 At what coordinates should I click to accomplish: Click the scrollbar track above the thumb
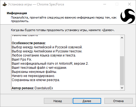coord(122,48)
